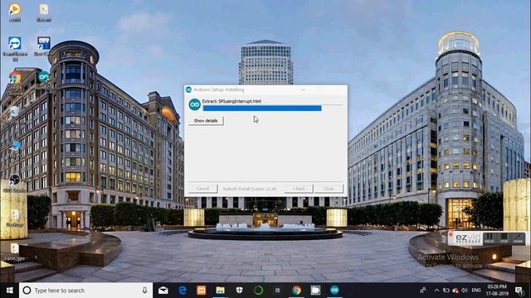The height and width of the screenshot is (298, 531).
Task: Click the ezvid PAUSE control
Action: [x=489, y=238]
